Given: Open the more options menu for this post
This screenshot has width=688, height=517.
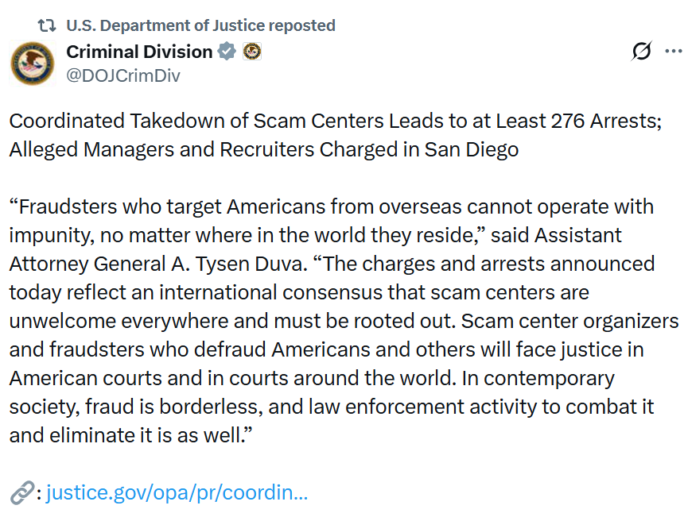Looking at the screenshot, I should 674,50.
